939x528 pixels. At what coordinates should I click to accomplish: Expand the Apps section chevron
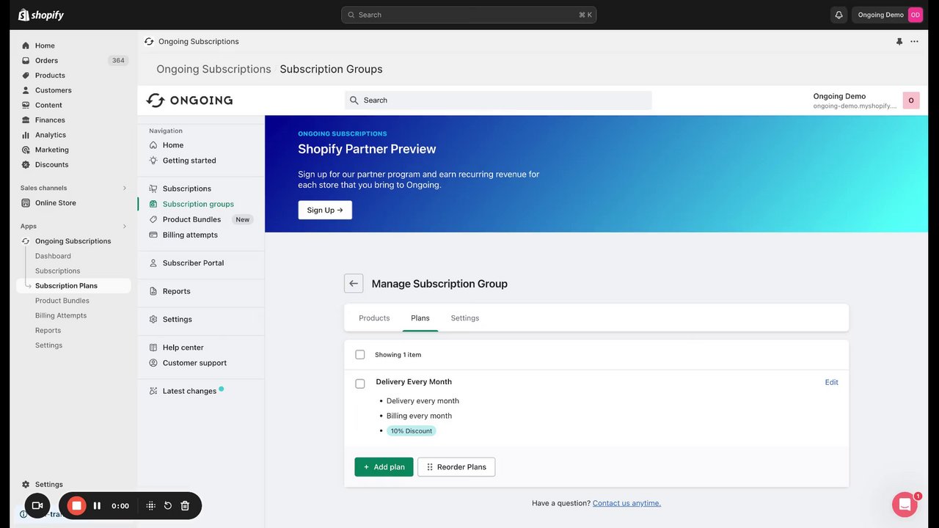(x=124, y=227)
